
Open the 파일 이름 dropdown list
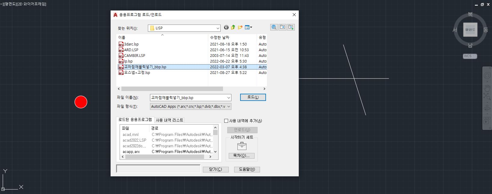pyautogui.click(x=229, y=98)
